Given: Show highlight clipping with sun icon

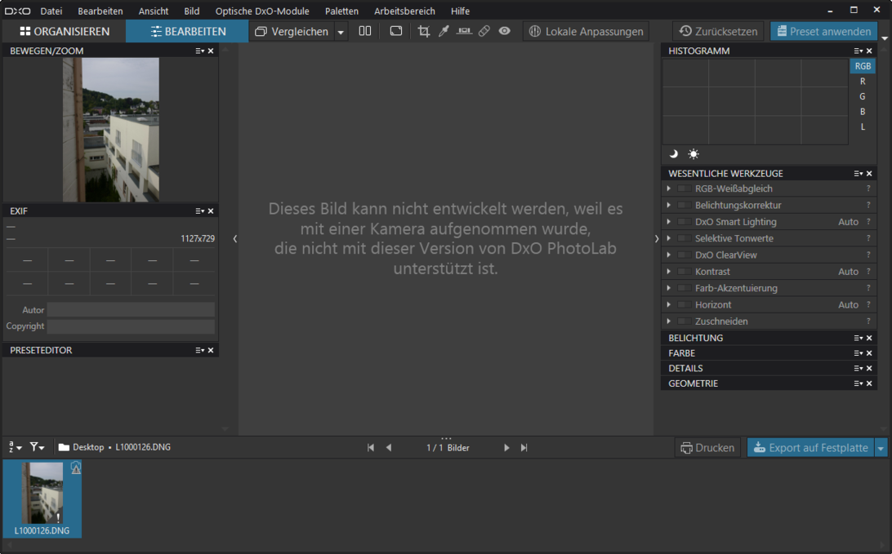Looking at the screenshot, I should (x=694, y=154).
